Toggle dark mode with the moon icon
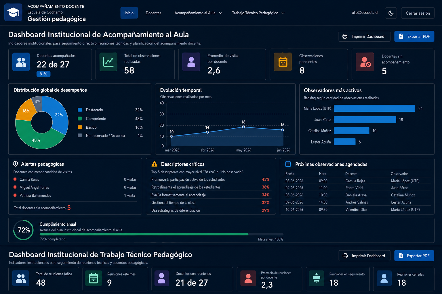The width and height of the screenshot is (442, 294). click(x=391, y=13)
